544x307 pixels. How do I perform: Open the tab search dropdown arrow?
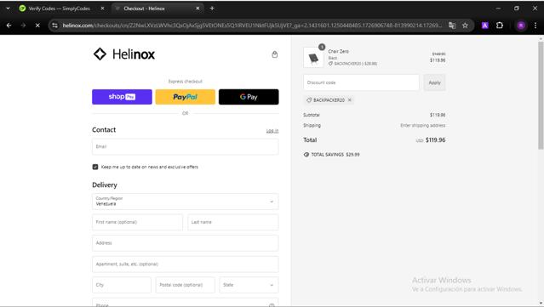(8, 9)
